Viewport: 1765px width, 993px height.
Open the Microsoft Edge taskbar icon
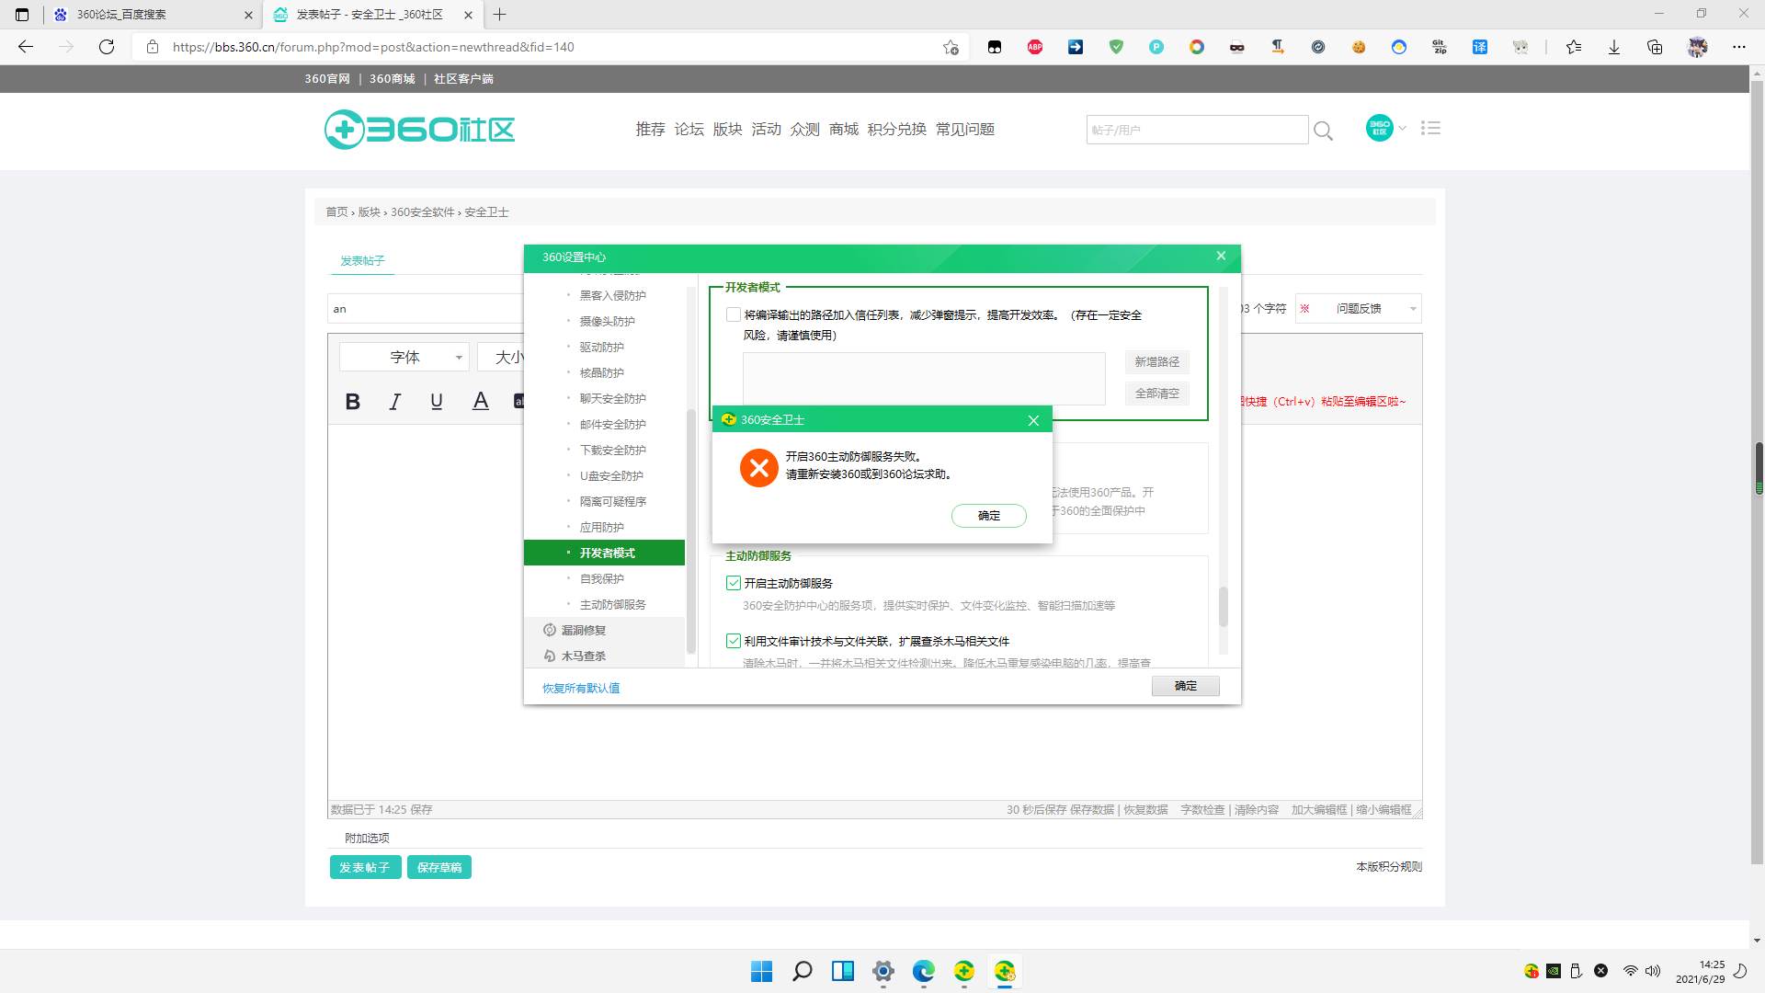point(924,971)
